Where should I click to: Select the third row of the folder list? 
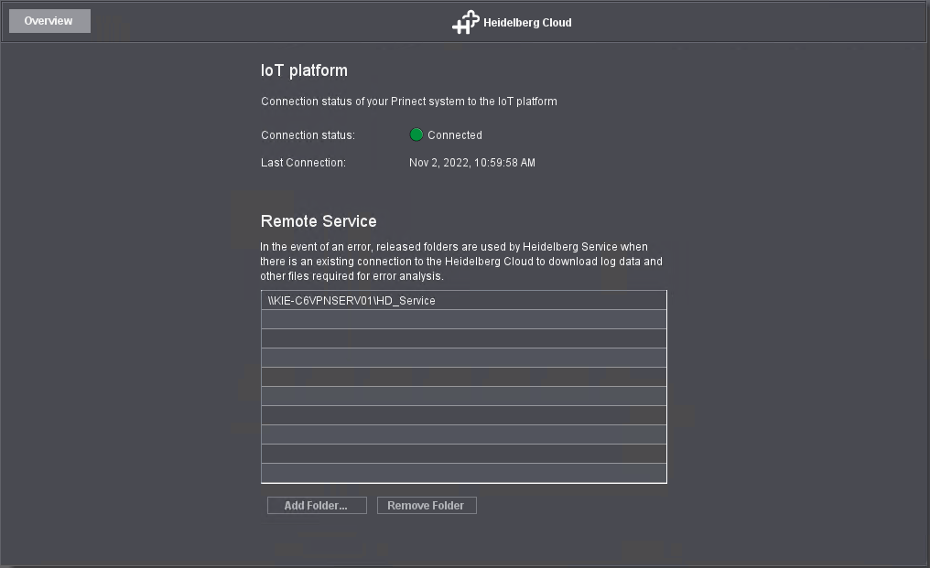click(x=463, y=338)
